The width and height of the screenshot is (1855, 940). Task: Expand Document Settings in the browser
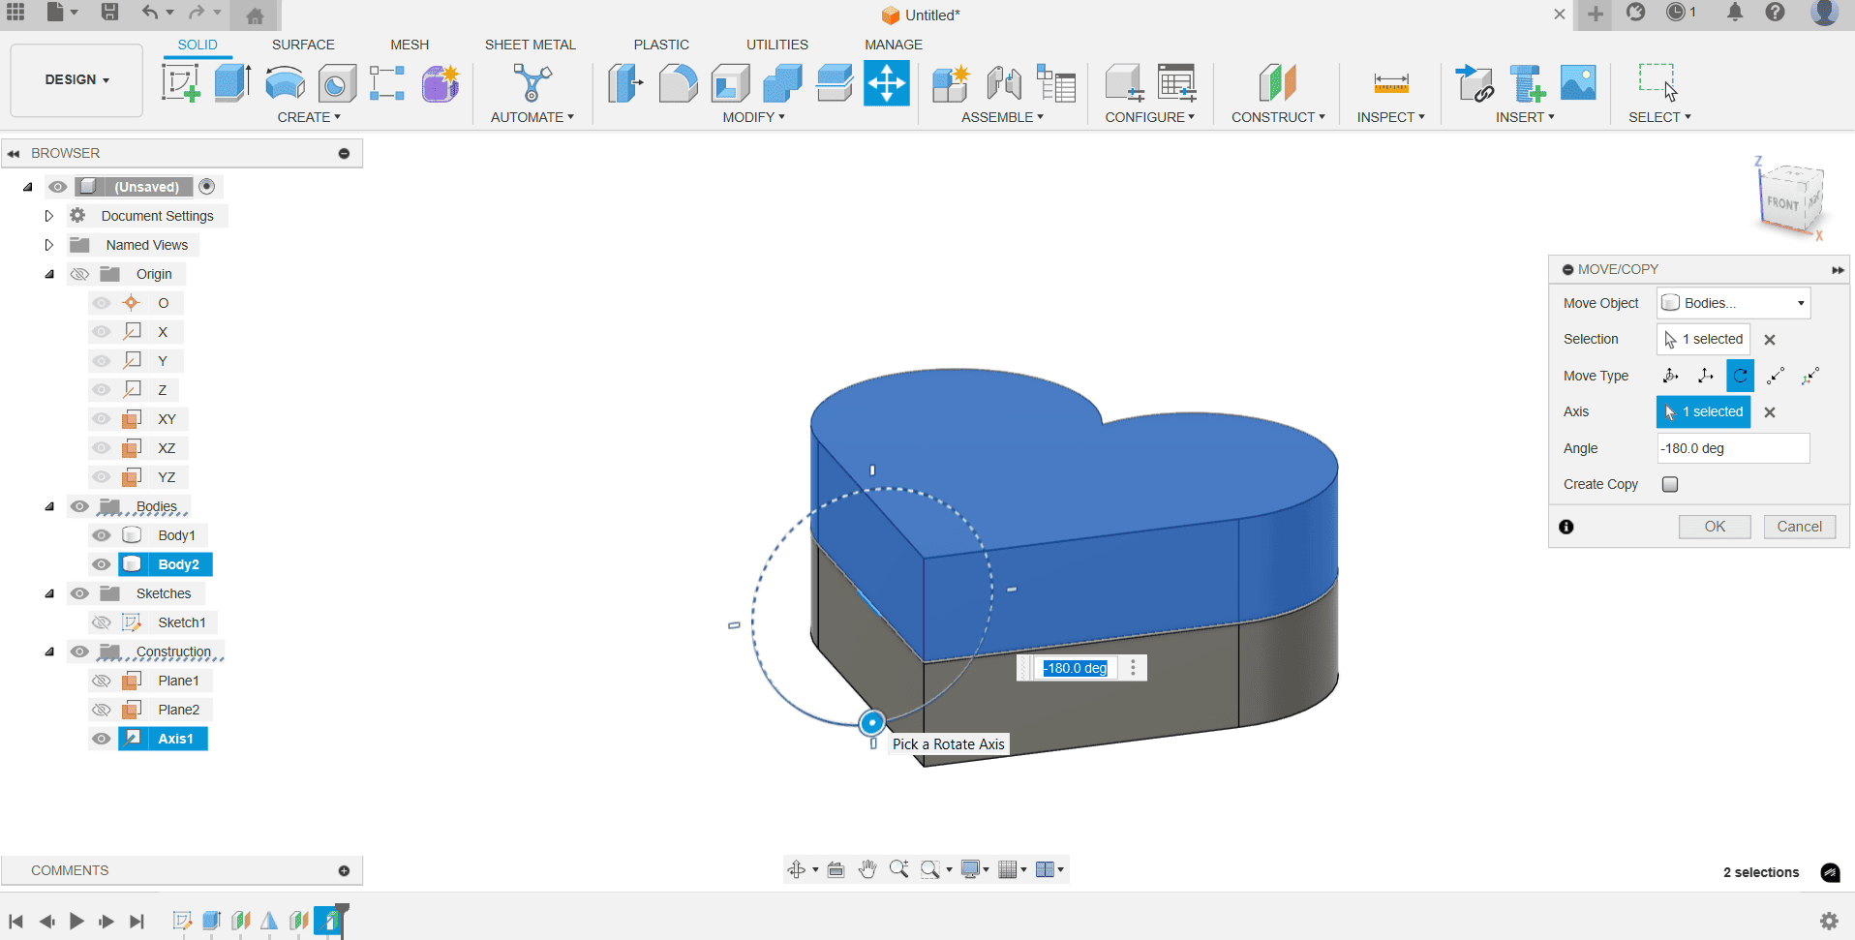48,216
